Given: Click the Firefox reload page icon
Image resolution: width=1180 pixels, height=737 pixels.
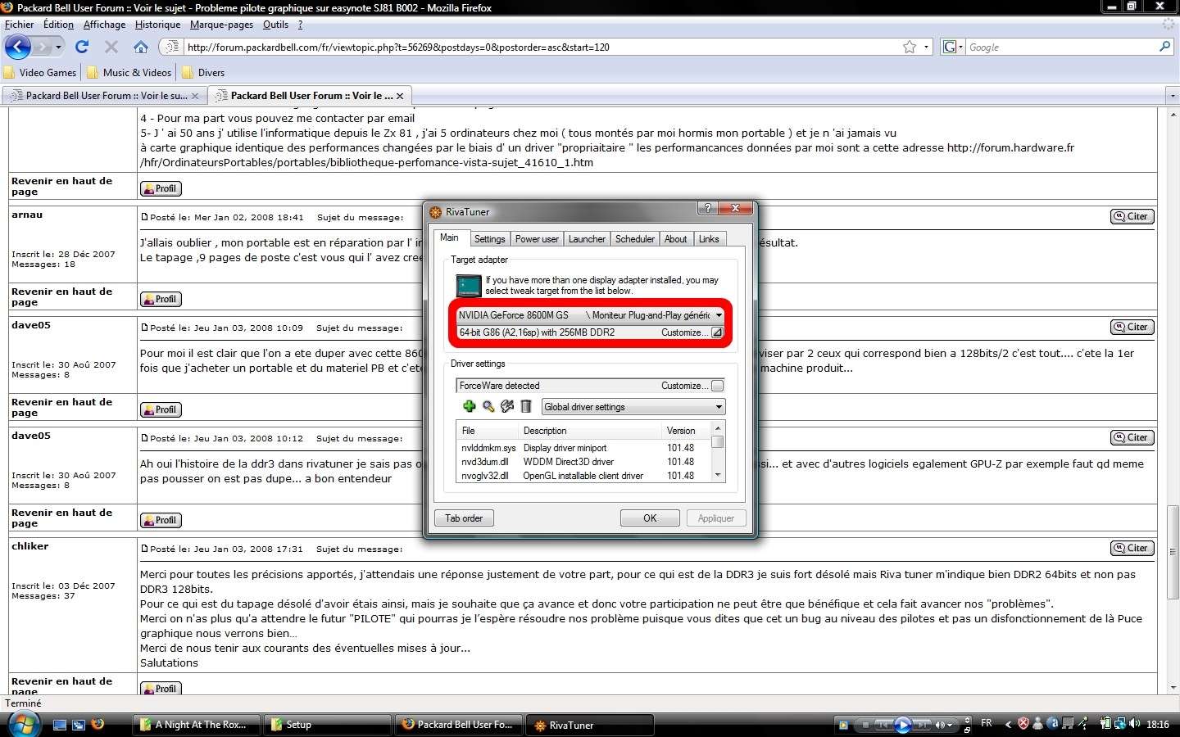Looking at the screenshot, I should coord(82,47).
